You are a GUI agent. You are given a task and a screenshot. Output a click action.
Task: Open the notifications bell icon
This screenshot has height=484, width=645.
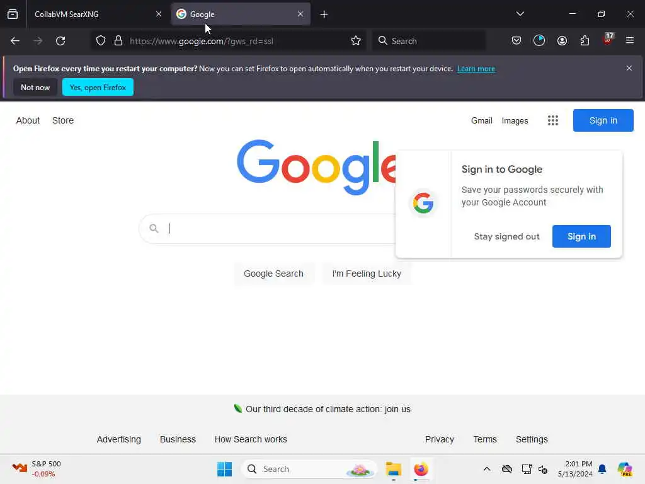point(602,469)
